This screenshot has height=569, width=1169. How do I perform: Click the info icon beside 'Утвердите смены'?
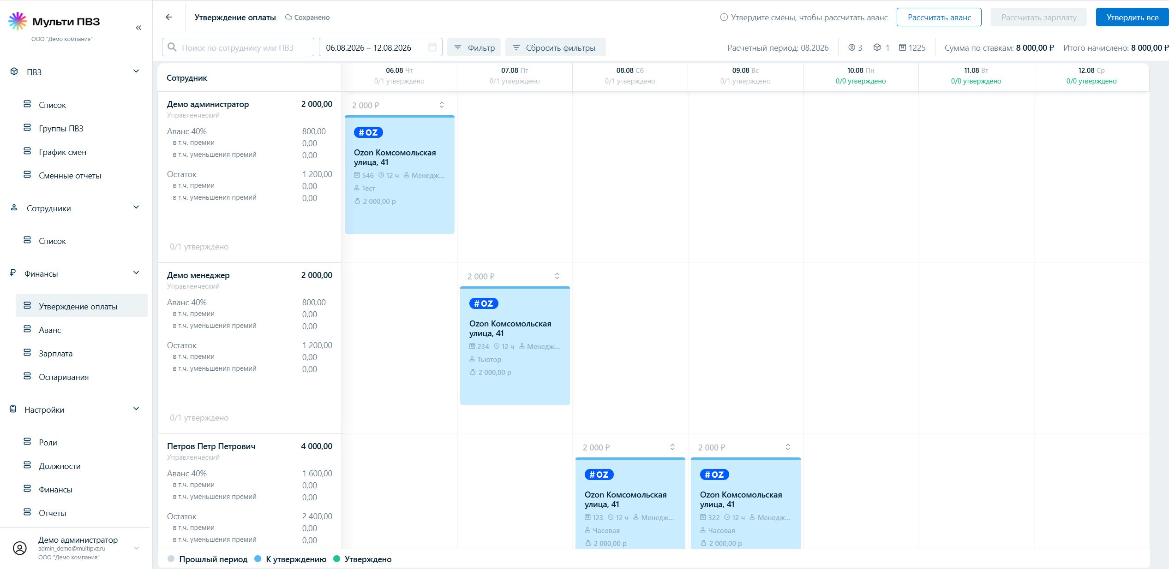click(x=724, y=18)
